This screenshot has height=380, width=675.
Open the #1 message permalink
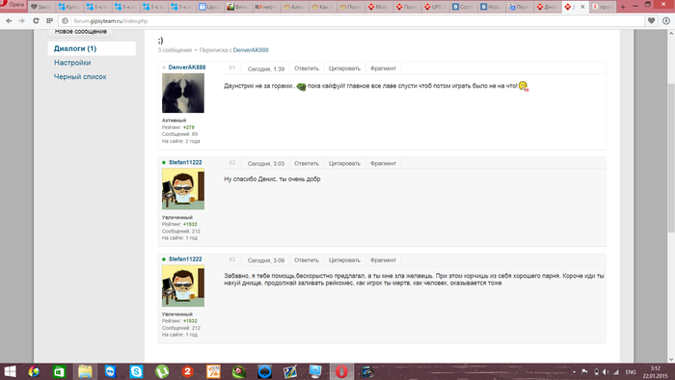[x=232, y=68]
